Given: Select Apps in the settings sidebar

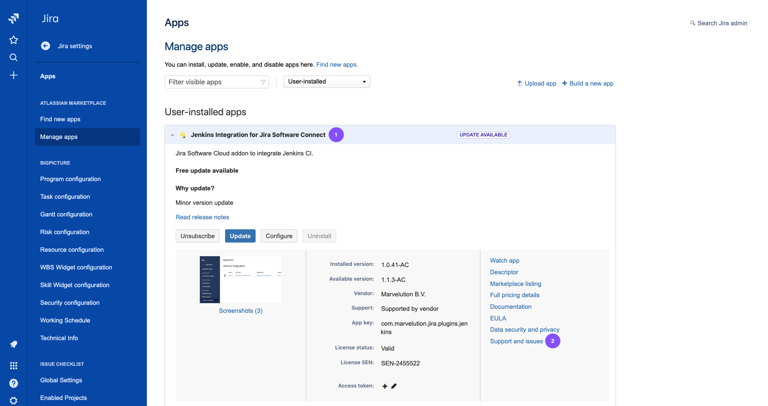Looking at the screenshot, I should point(48,76).
